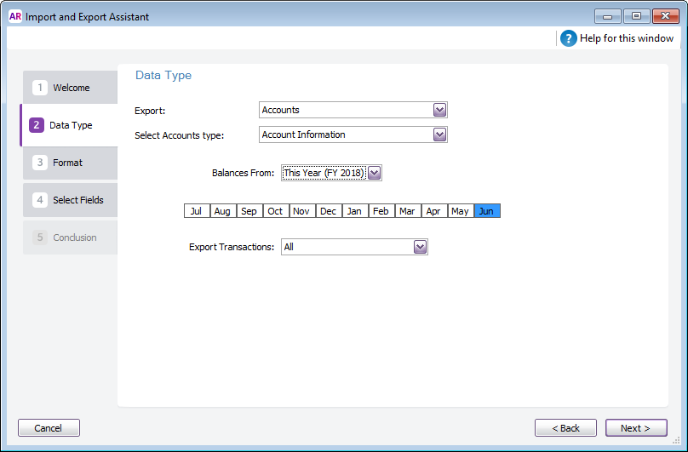
Task: Select the highlighted Jun month
Action: tap(486, 211)
